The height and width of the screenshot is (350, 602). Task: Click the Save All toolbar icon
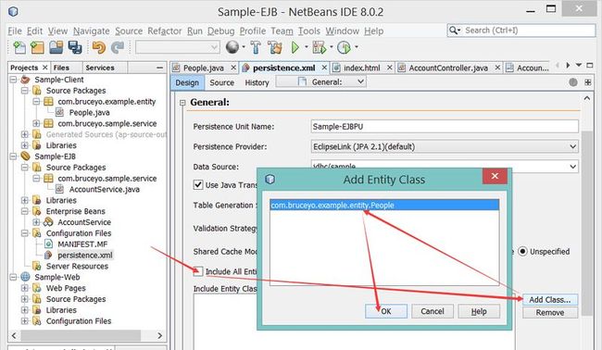point(75,47)
